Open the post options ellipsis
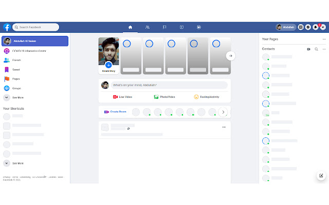The height and width of the screenshot is (205, 329). (x=224, y=127)
